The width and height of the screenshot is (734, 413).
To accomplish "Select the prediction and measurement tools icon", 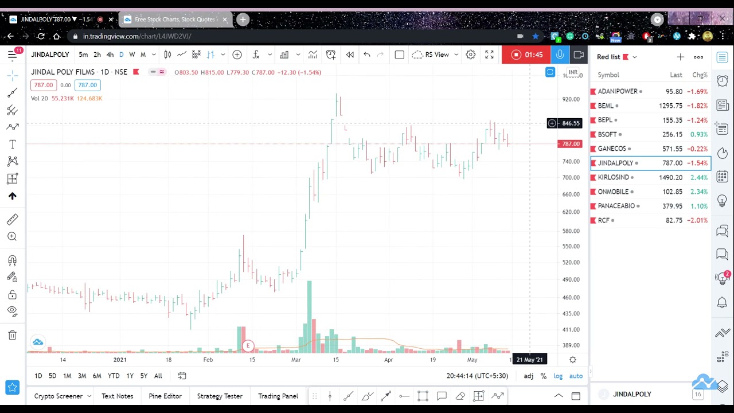I will pos(12,178).
